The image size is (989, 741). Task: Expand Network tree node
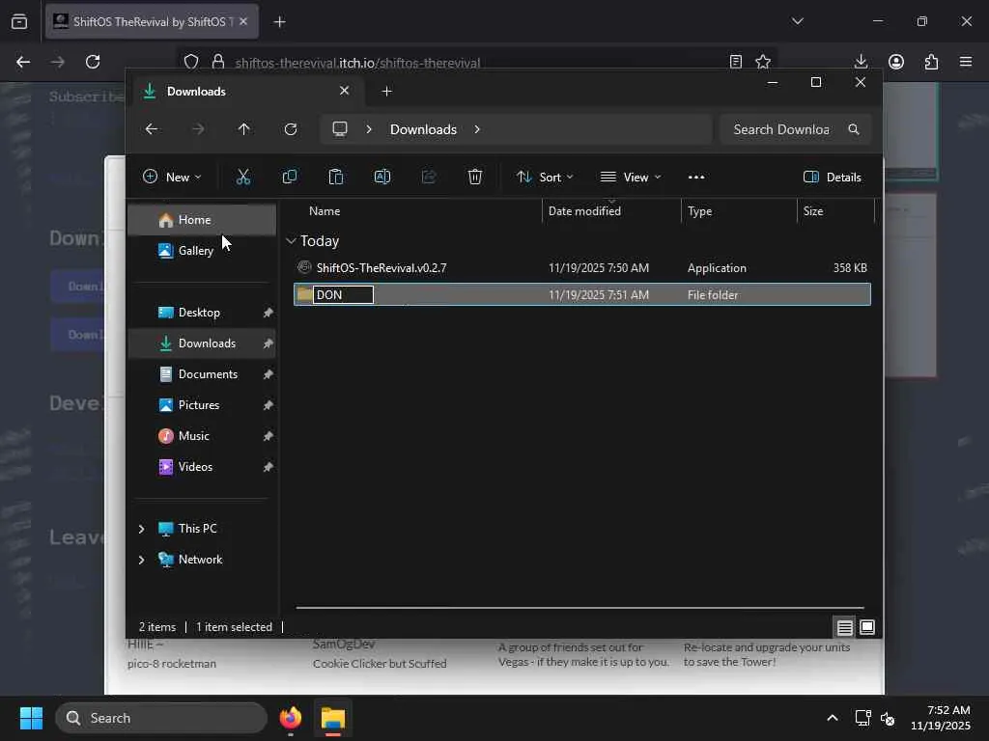141,560
